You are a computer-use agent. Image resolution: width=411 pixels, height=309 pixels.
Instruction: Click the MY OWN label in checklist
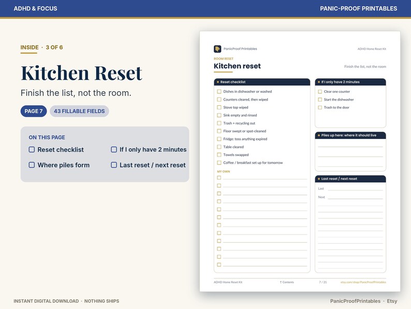pos(224,172)
